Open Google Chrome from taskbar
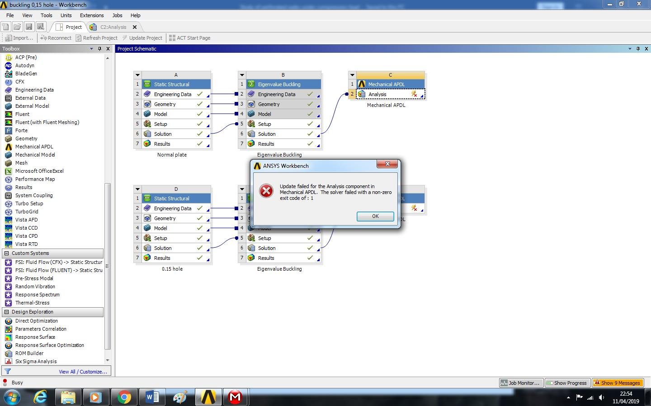 click(x=124, y=397)
